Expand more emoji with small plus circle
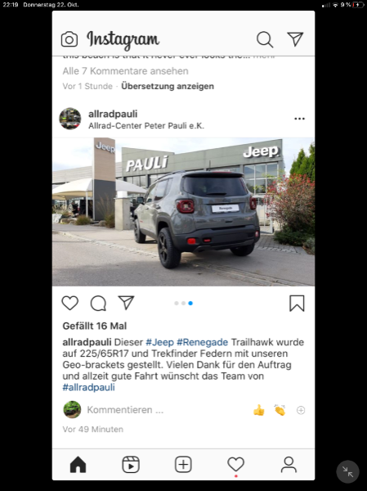367x491 pixels. (x=301, y=410)
